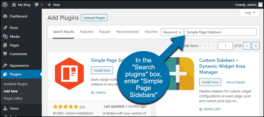Switch to the Popular tab
The image size is (264, 117).
[105, 32]
